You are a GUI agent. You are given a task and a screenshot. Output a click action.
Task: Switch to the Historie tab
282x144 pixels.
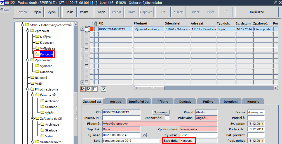point(253,102)
